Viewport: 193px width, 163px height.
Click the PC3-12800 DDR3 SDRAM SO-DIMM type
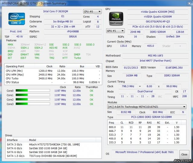click(x=151, y=117)
